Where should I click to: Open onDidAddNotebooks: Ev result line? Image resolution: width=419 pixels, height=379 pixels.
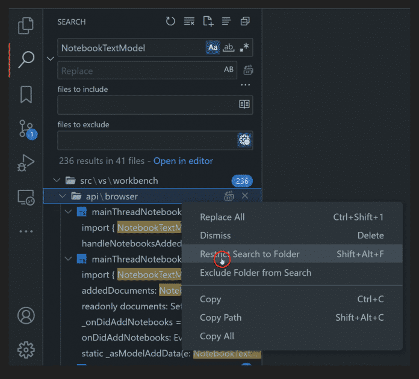pos(131,338)
